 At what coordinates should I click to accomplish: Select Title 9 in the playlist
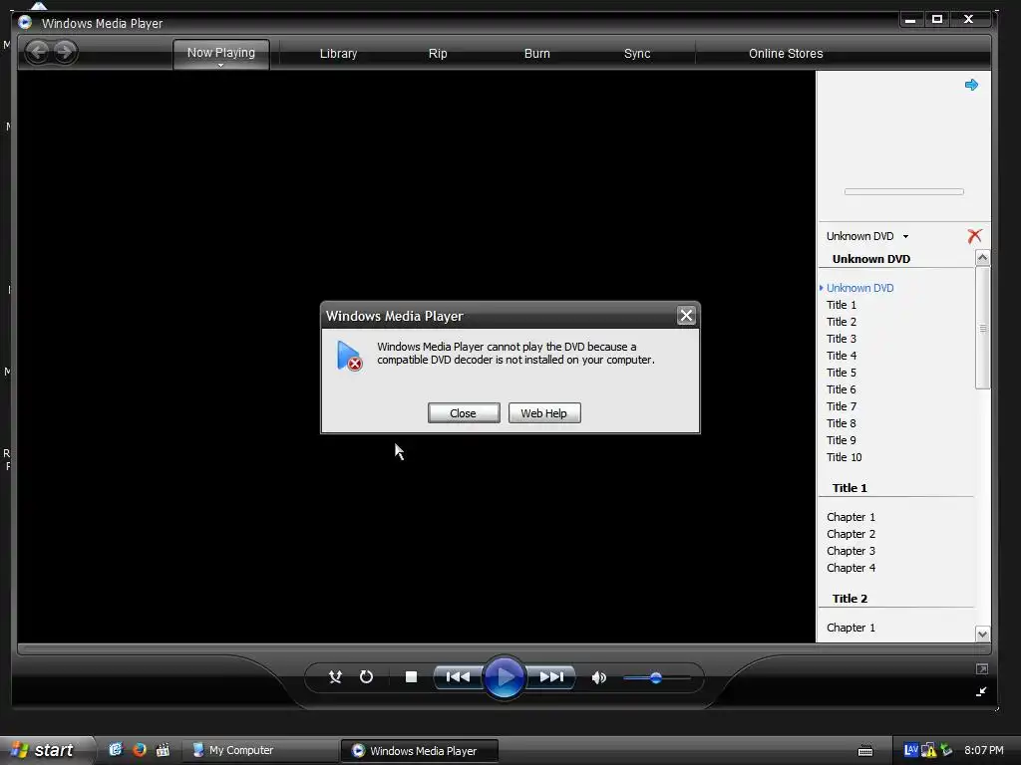(x=842, y=439)
